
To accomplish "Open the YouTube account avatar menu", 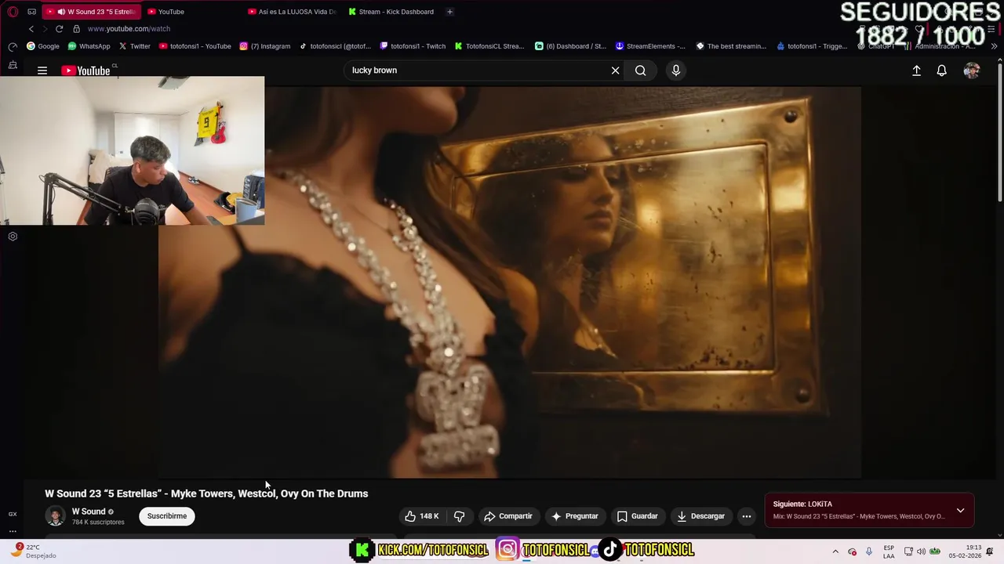I will (x=972, y=70).
